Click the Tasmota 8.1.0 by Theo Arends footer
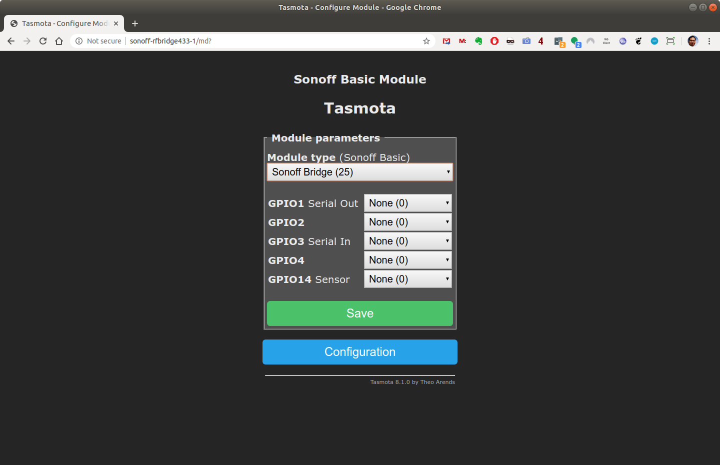 click(412, 382)
